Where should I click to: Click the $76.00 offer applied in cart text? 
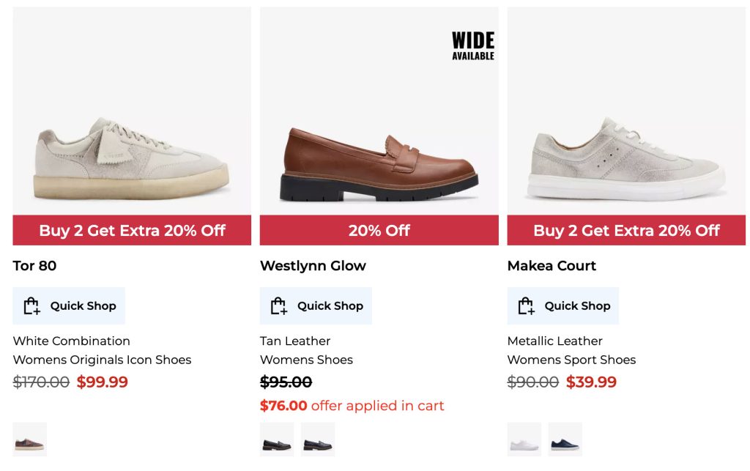point(352,406)
